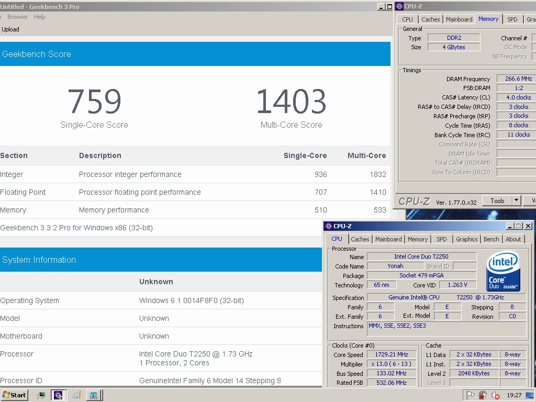Click the Code Name field showing Yonah
This screenshot has height=402, width=536.
[395, 266]
